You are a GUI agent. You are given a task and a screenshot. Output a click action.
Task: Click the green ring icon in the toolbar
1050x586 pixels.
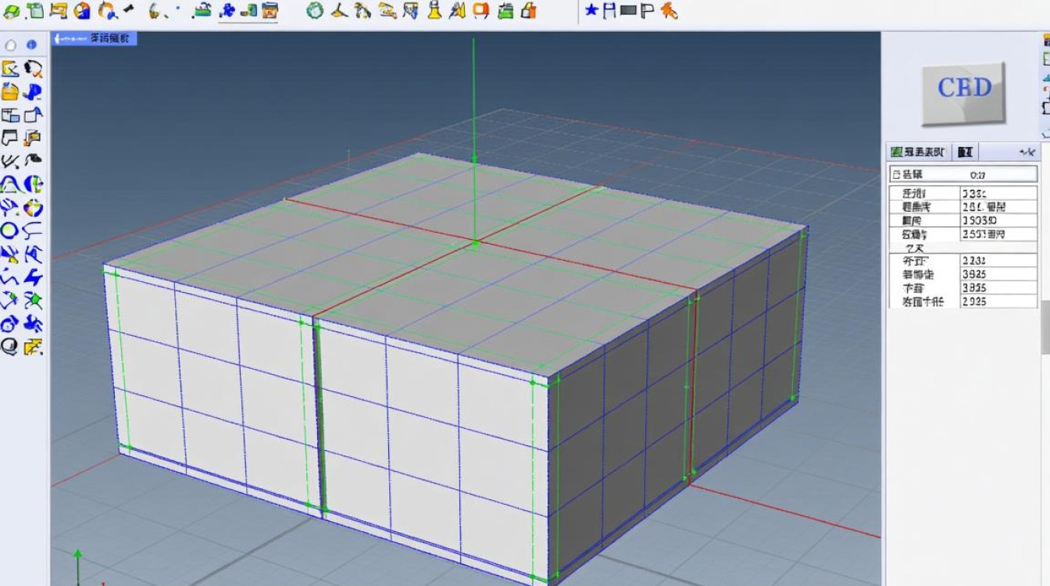(315, 10)
